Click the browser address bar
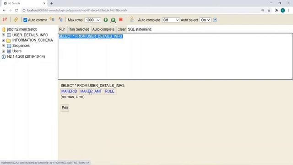The image size is (293, 165). point(142,11)
